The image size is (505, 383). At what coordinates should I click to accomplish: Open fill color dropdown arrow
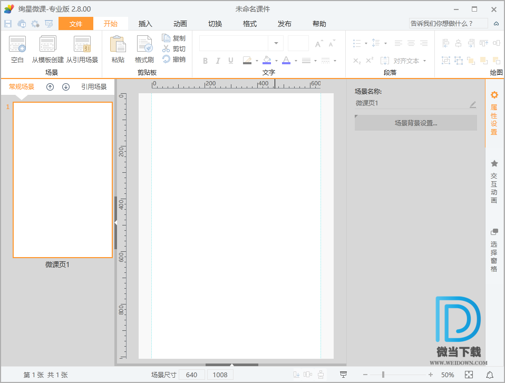276,61
